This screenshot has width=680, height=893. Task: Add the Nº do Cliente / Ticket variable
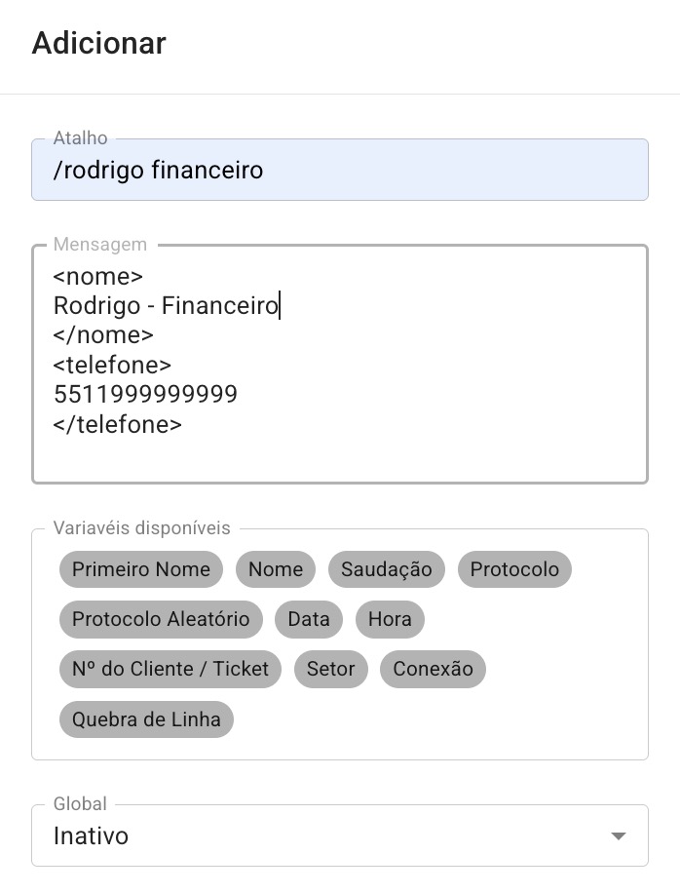(170, 669)
